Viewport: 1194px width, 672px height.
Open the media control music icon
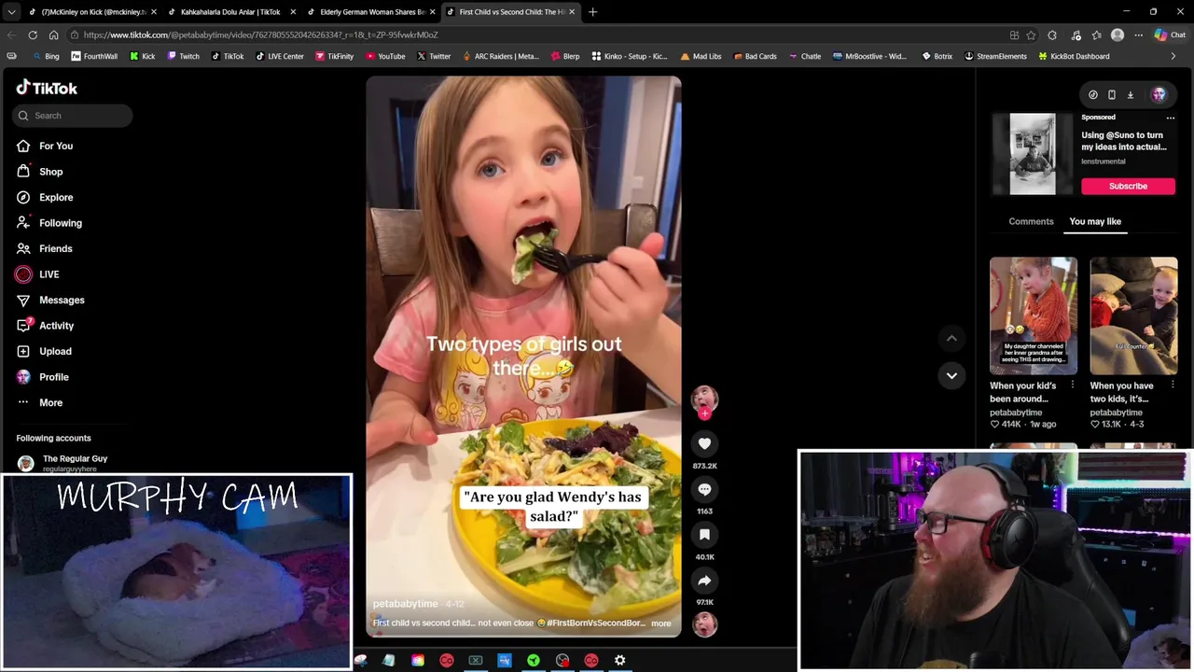coord(1076,35)
